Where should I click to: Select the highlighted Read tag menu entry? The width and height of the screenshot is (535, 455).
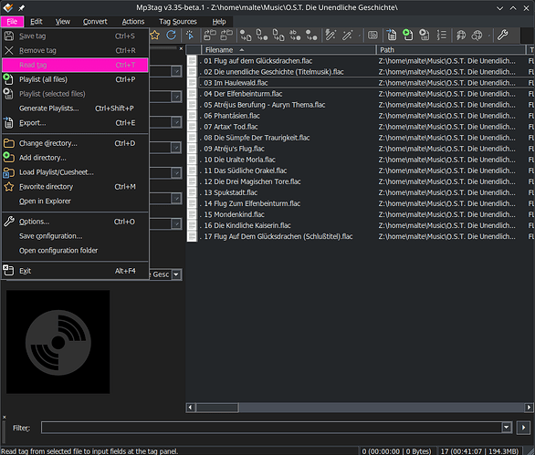pyautogui.click(x=75, y=65)
